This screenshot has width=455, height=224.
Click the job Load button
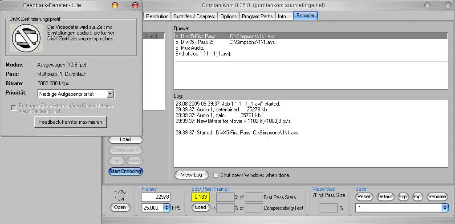coord(126,139)
